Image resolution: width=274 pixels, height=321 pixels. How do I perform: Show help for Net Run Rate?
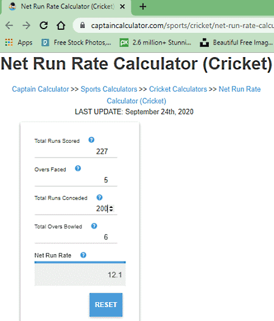pyautogui.click(x=83, y=255)
